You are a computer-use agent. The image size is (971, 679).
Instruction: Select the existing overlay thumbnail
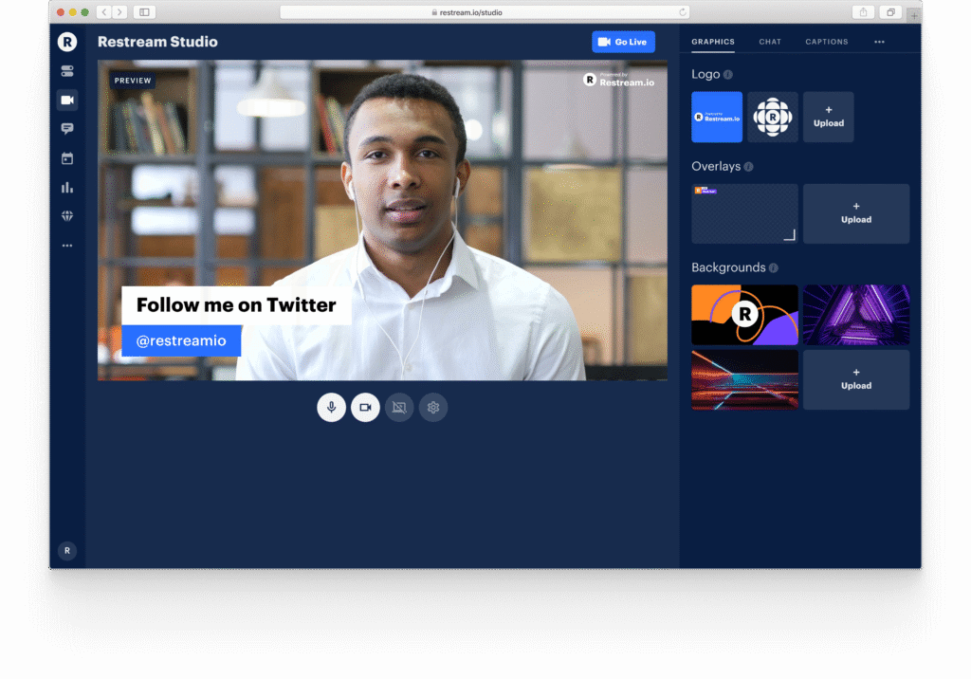tap(744, 213)
